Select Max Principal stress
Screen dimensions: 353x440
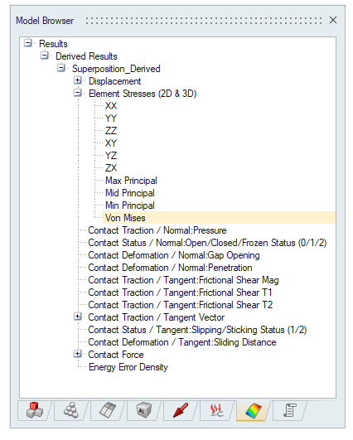point(131,181)
